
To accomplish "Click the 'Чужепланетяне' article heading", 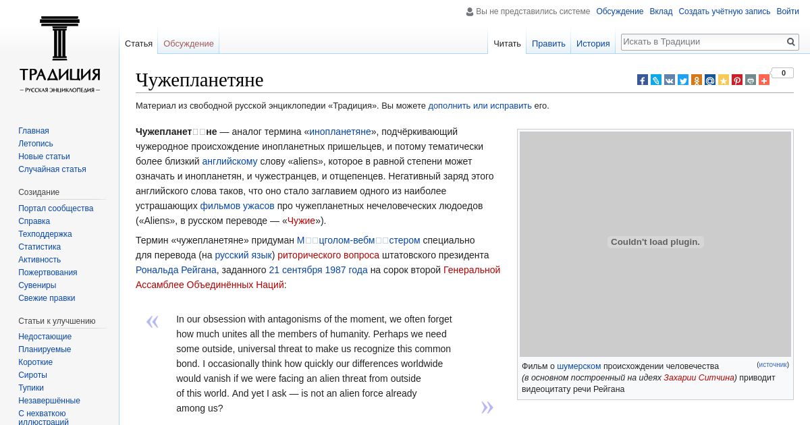I will click(x=199, y=80).
